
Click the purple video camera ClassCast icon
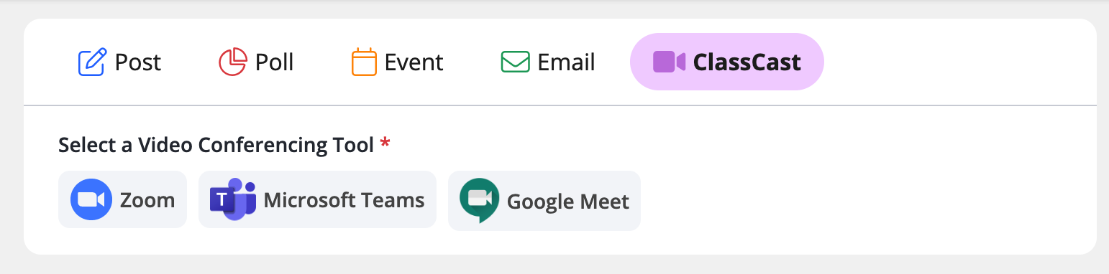pos(669,62)
